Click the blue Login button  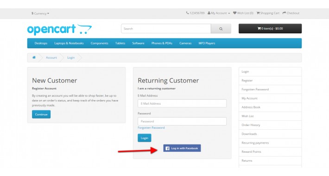[145, 138]
